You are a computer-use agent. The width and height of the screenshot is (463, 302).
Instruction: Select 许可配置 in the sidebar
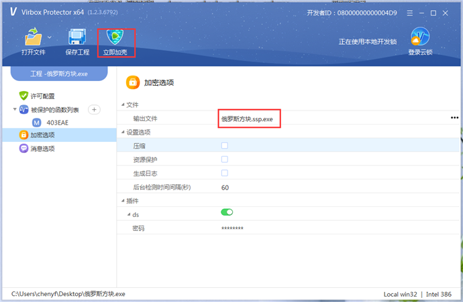pyautogui.click(x=42, y=96)
